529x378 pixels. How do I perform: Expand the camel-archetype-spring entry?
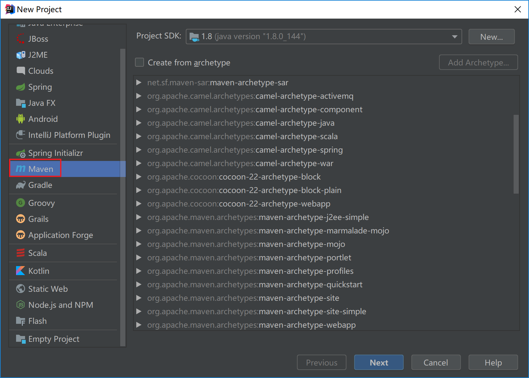pyautogui.click(x=139, y=150)
